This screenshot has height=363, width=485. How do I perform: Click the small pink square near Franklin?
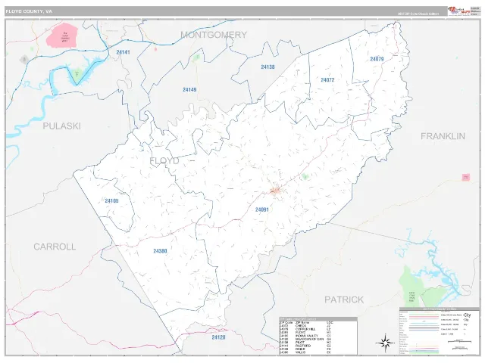(466, 177)
